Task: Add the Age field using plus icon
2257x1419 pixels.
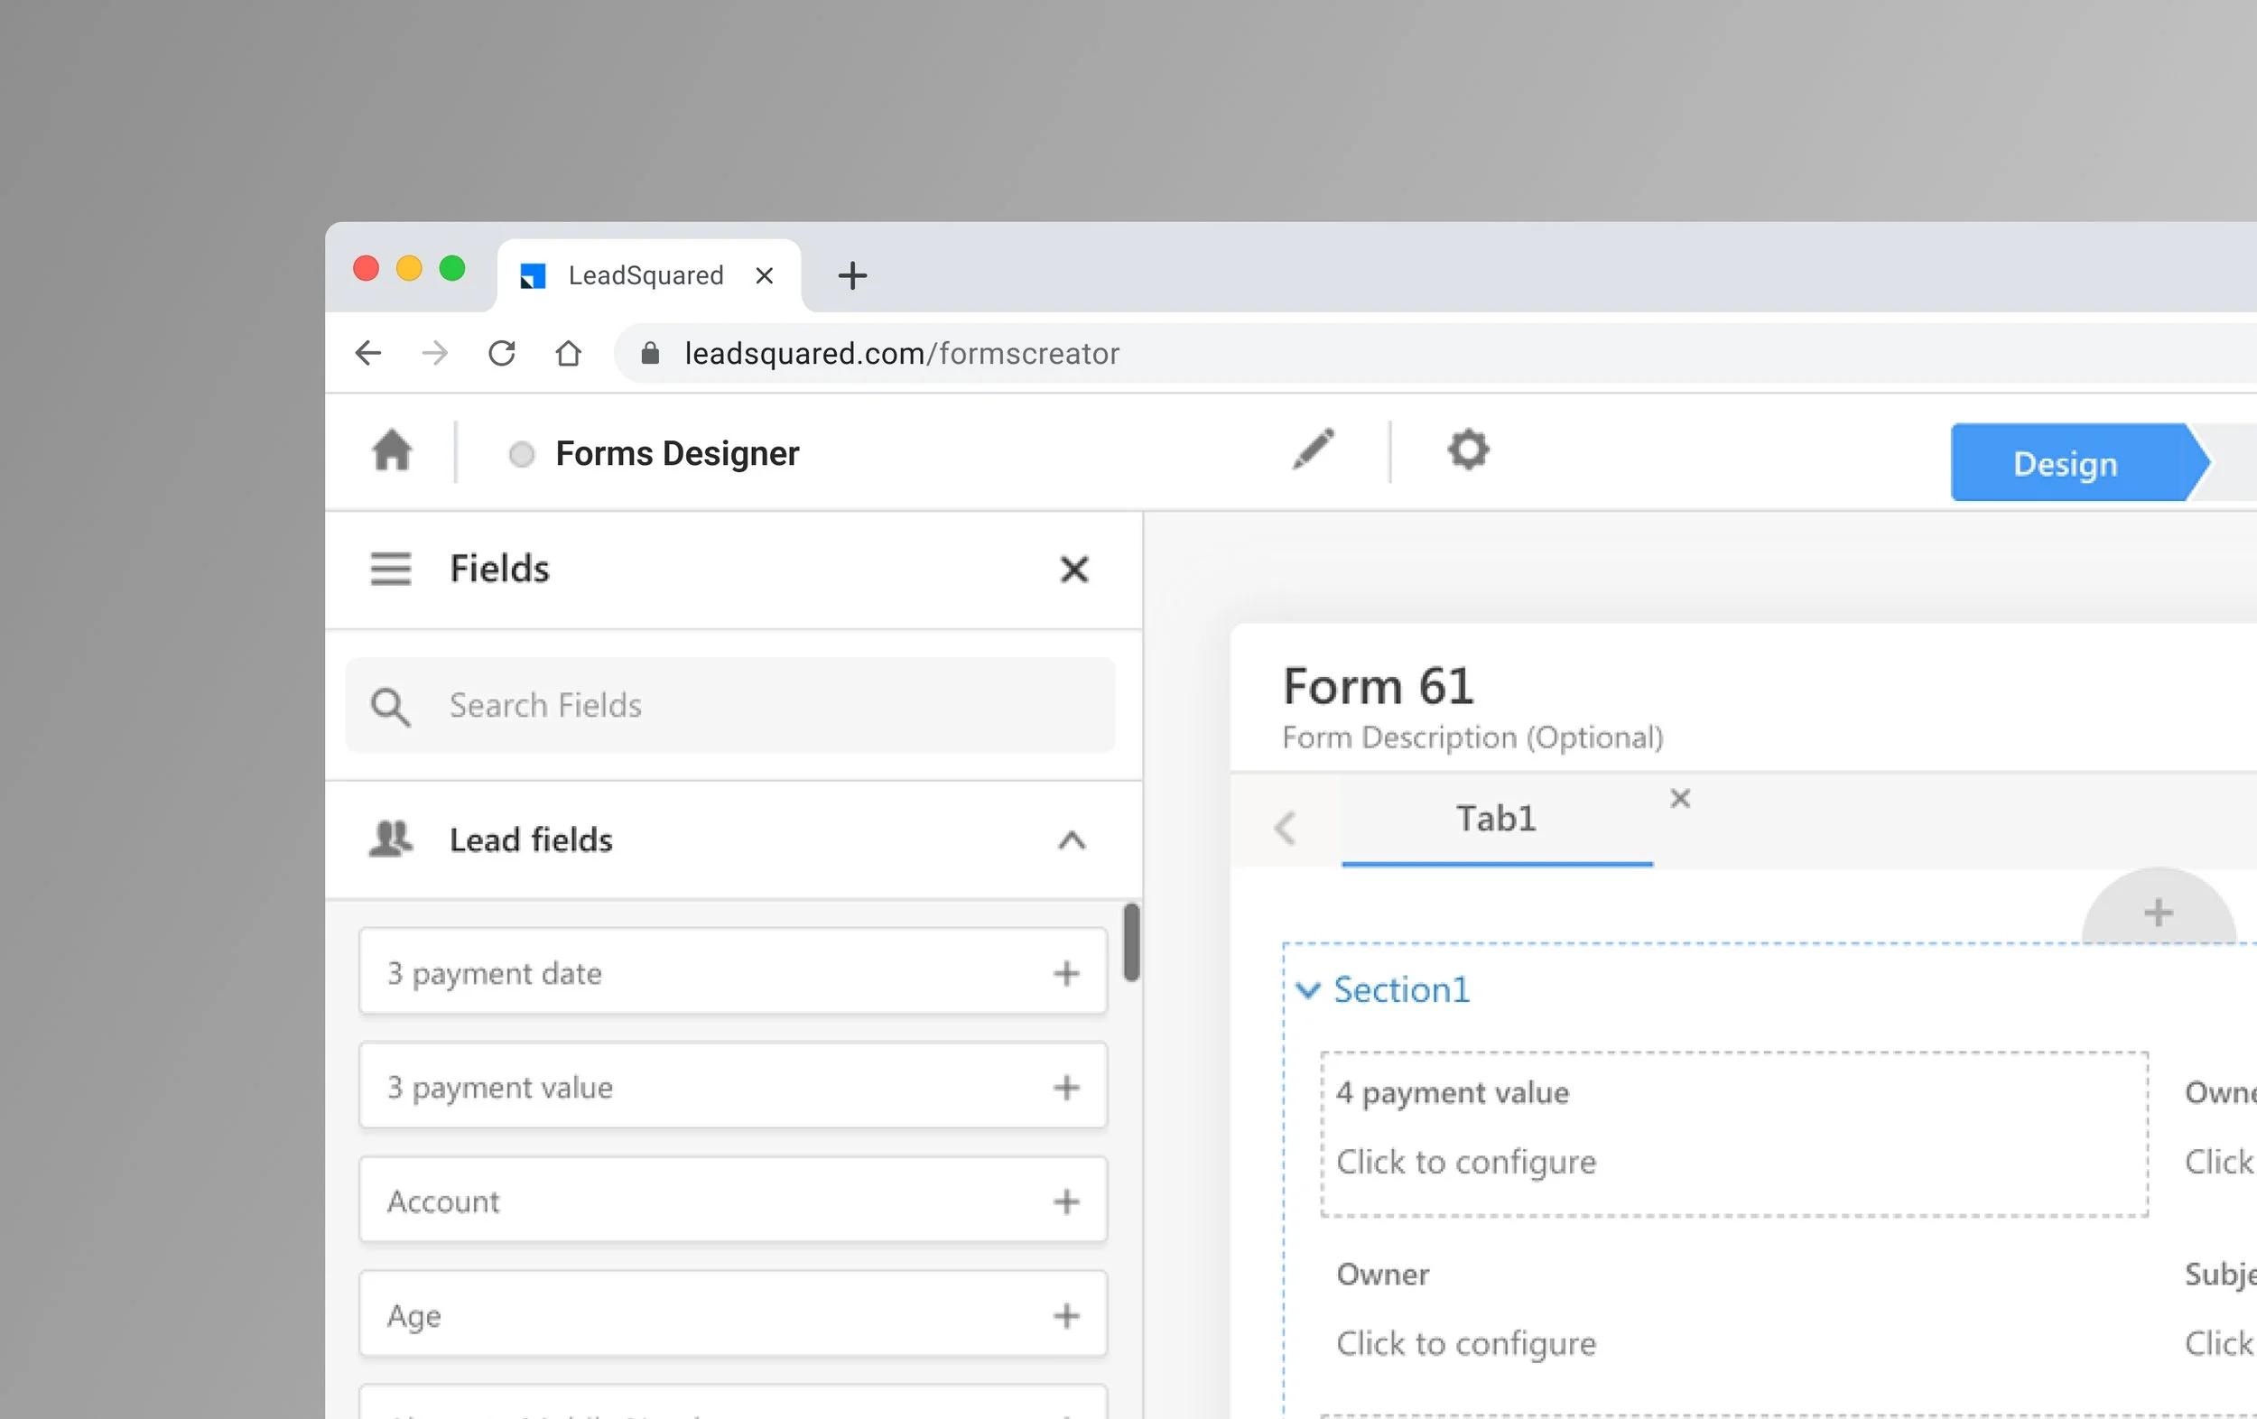Action: click(x=1065, y=1316)
